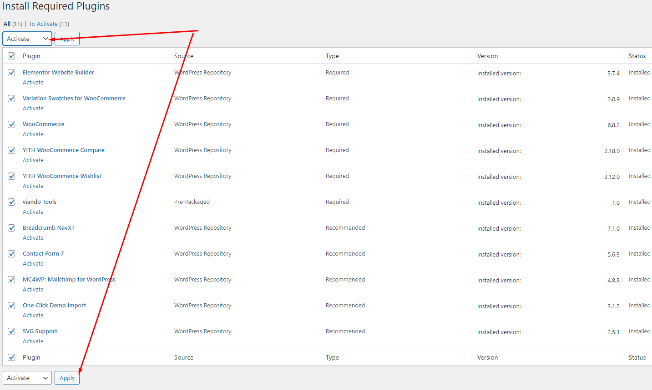Uncheck MC4WP Mailchimp for WordPress checkbox
This screenshot has height=390, width=652.
tap(11, 280)
